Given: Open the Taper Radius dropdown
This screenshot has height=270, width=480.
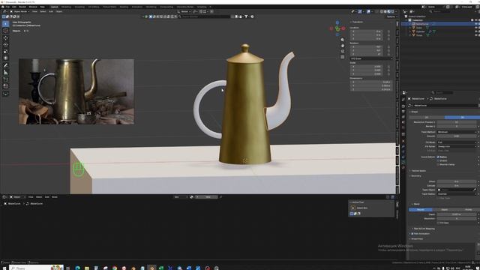Looking at the screenshot, I should pos(457,194).
